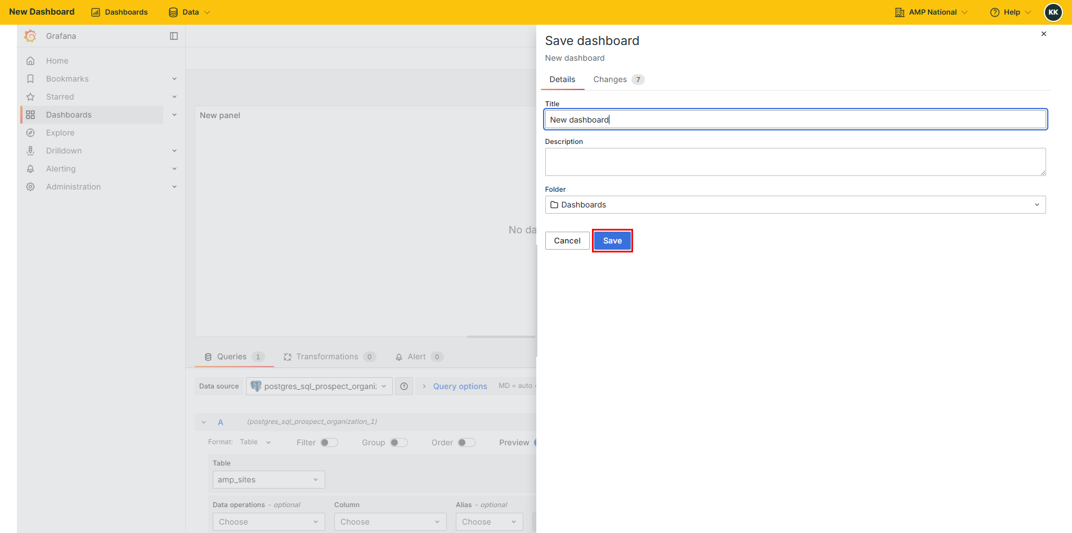Viewport: 1072px width, 533px height.
Task: Open the KK user avatar menu
Action: [x=1053, y=12]
